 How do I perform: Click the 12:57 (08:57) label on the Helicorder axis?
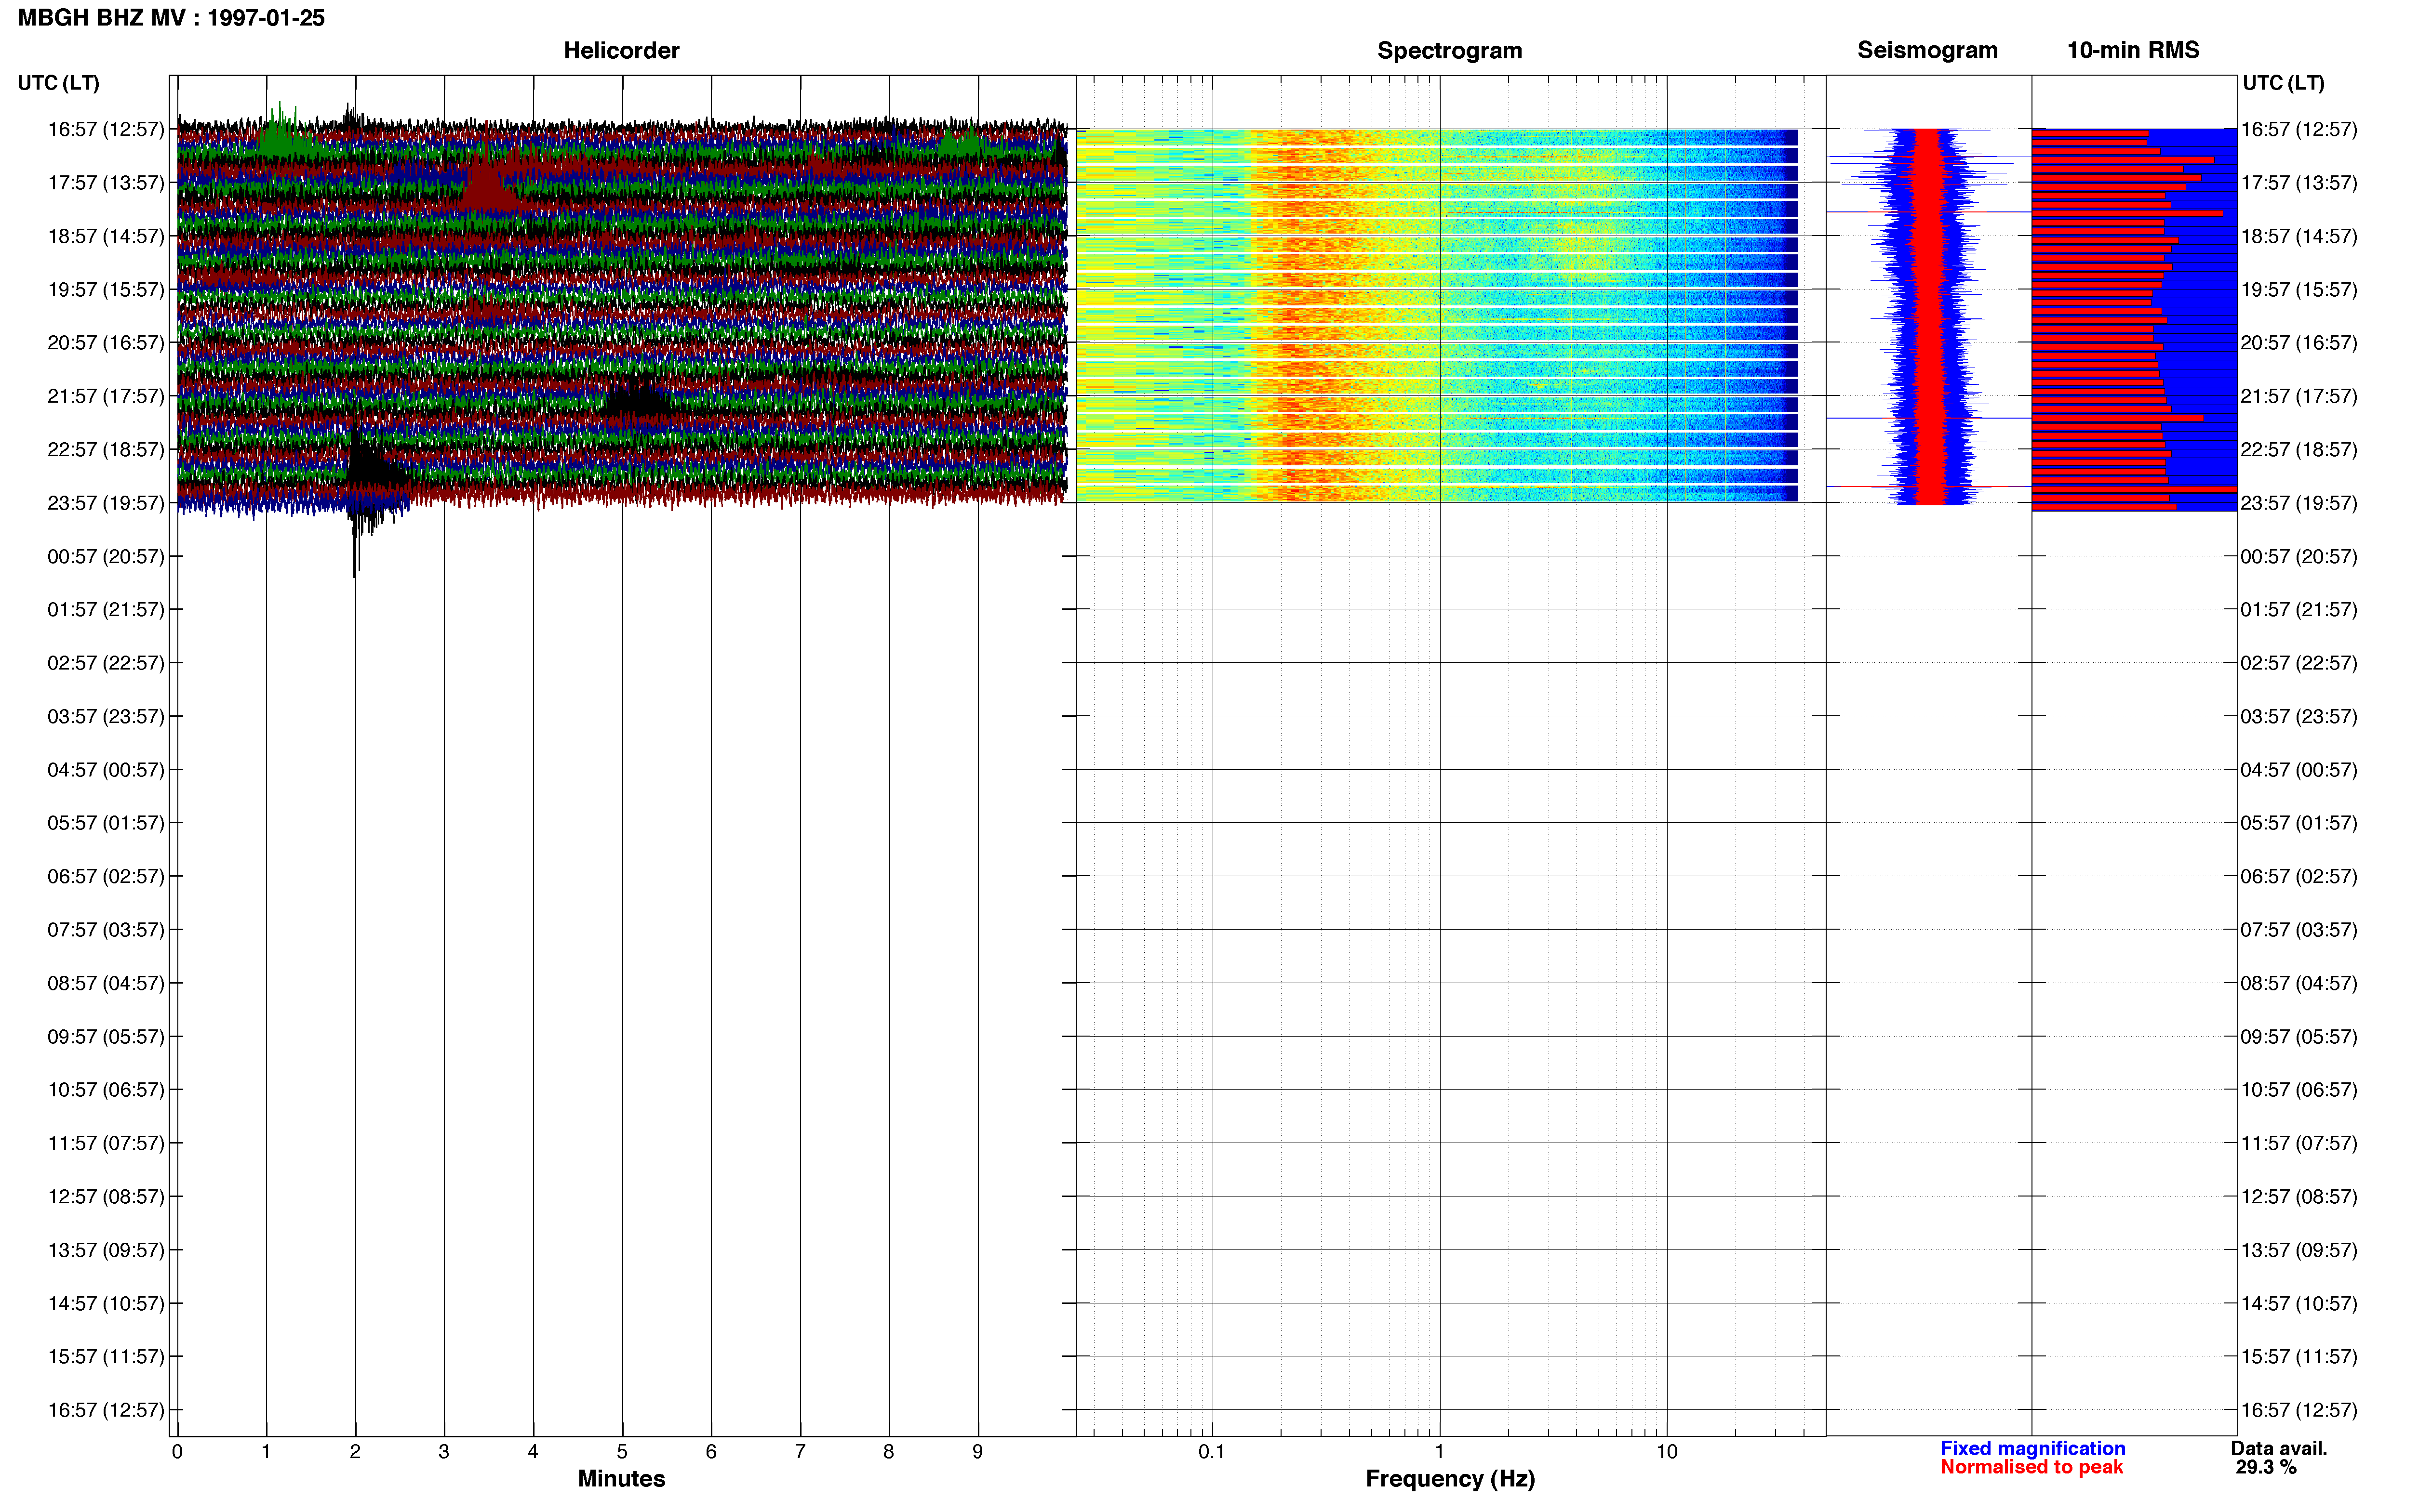point(106,1197)
